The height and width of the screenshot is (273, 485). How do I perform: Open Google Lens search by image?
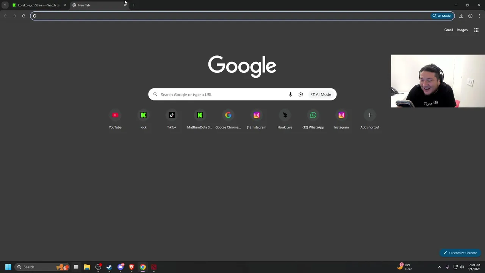click(x=300, y=94)
